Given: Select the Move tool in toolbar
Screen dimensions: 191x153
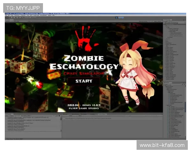Looking at the screenshot, I should click(x=10, y=18).
